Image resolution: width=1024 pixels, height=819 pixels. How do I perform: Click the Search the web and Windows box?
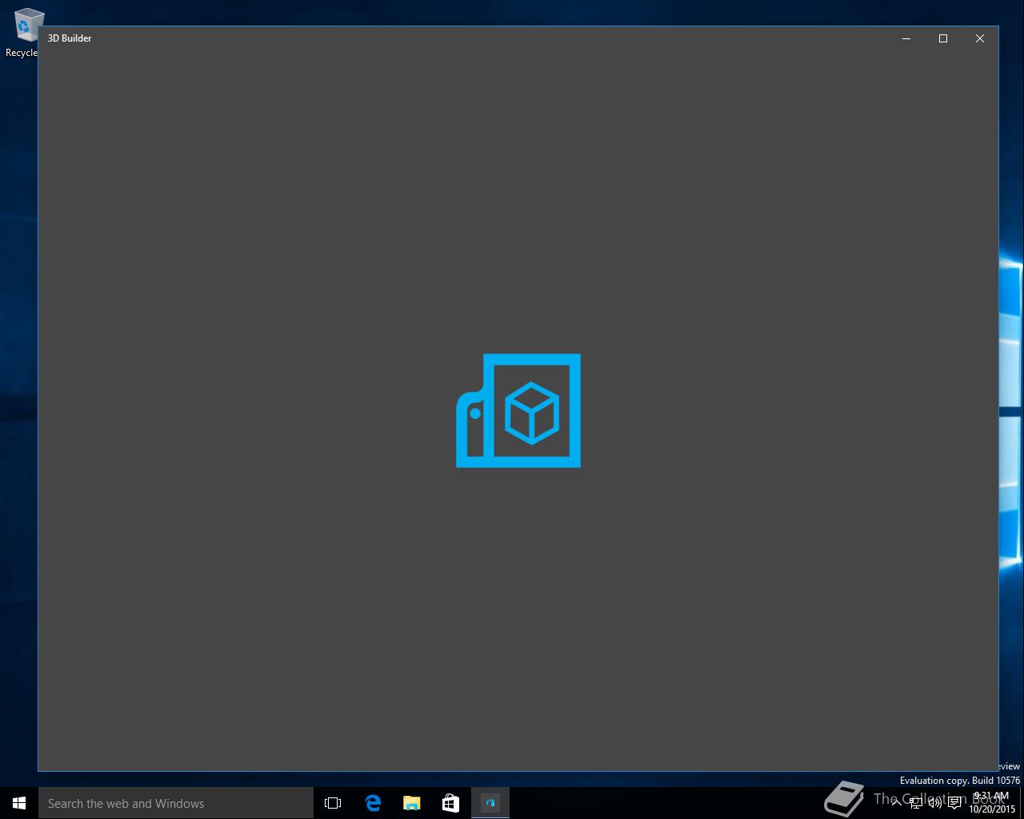tap(176, 803)
